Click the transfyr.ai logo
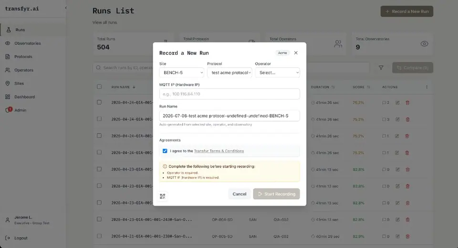This screenshot has width=458, height=248. 22,9
